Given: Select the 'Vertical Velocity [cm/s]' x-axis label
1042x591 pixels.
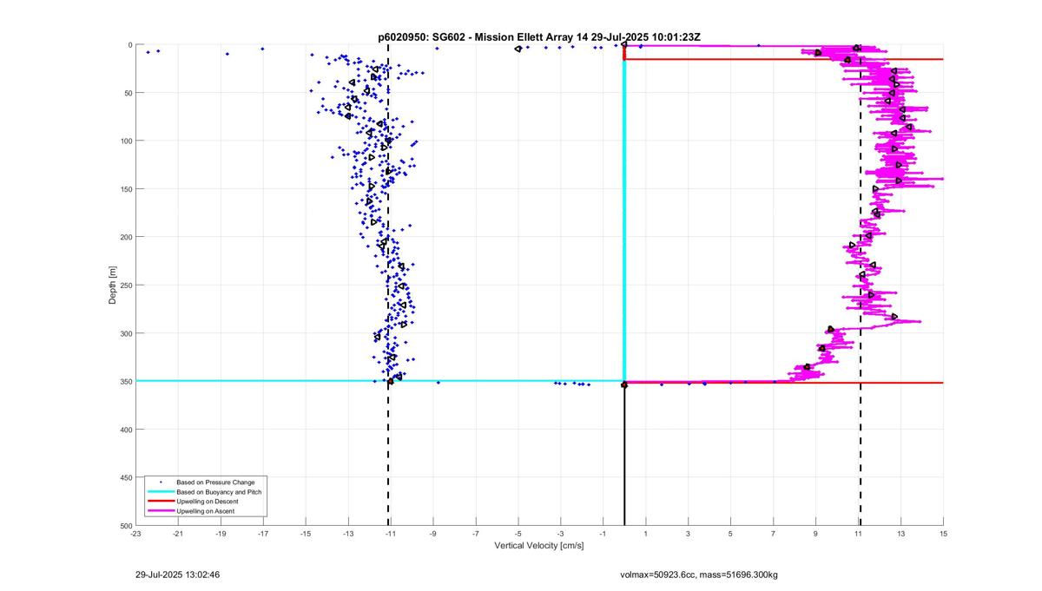Looking at the screenshot, I should [x=539, y=546].
